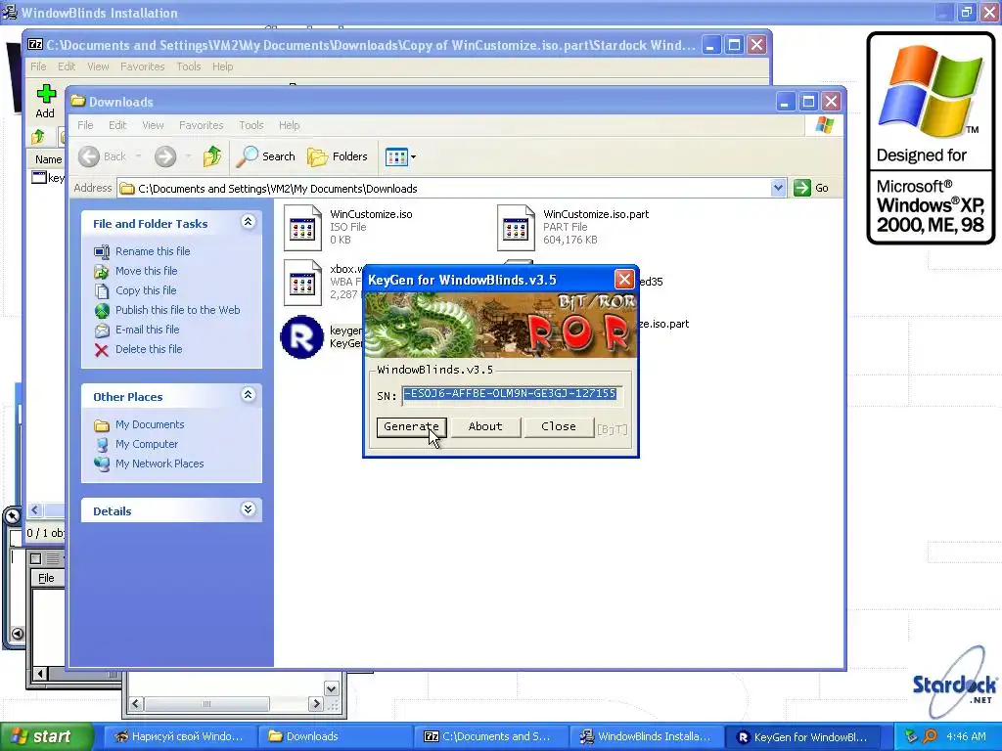Collapse File and Folder Tasks panel
Viewport: 1002px width, 751px height.
pos(248,222)
